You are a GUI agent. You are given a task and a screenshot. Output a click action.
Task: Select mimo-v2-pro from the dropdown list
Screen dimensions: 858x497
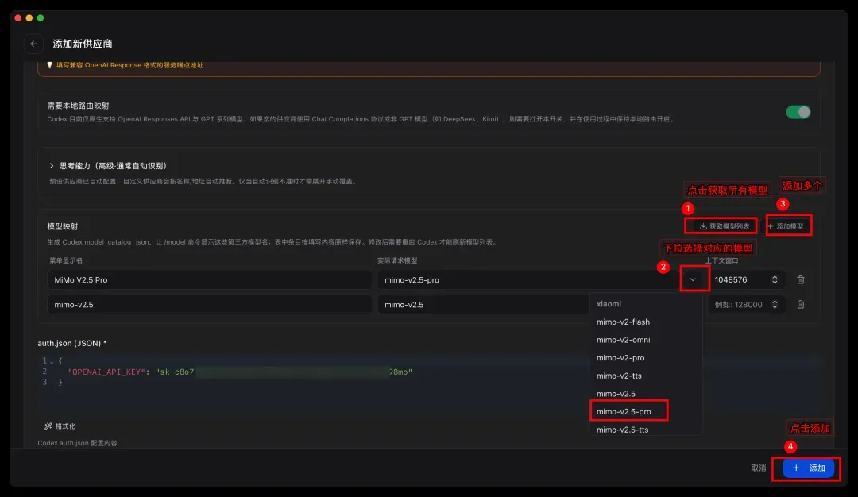coord(645,358)
